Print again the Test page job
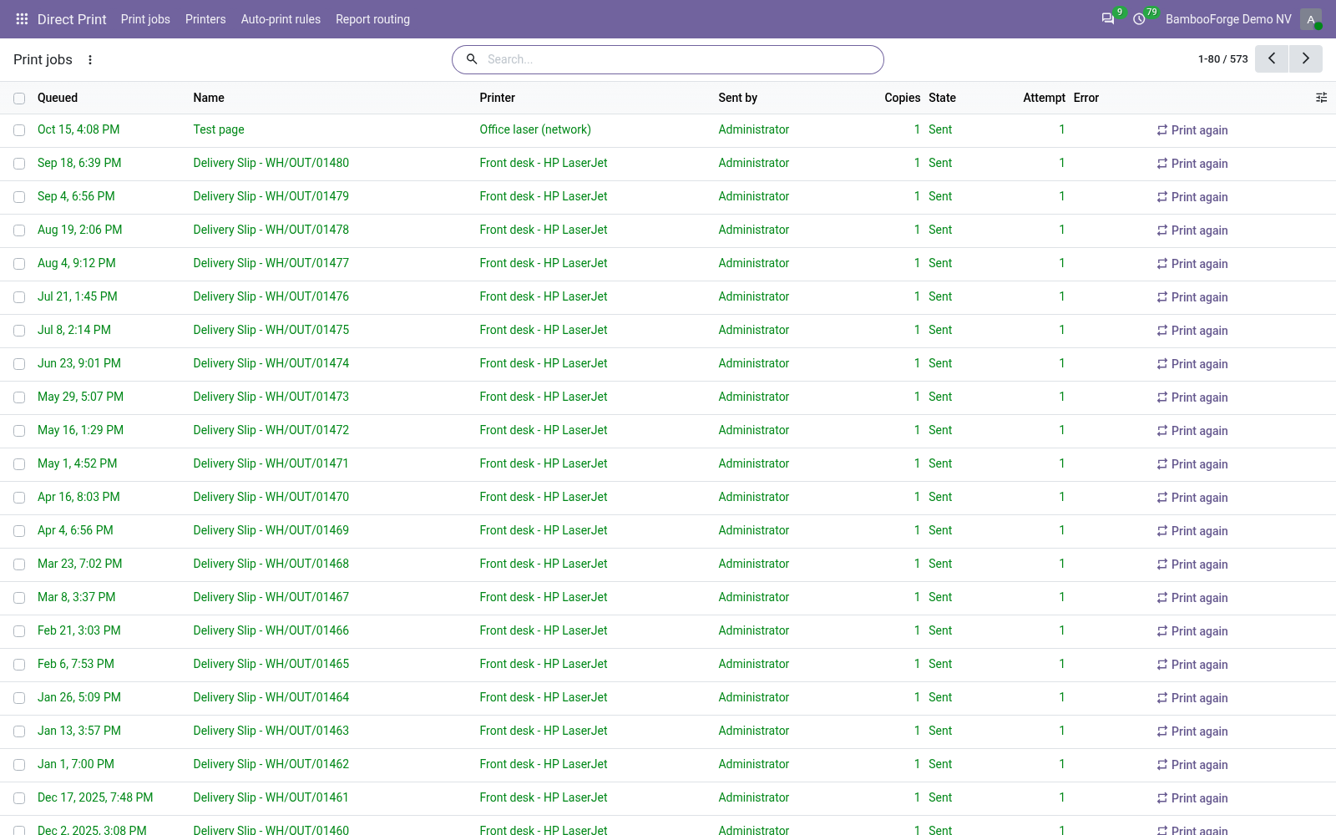 (x=1192, y=130)
